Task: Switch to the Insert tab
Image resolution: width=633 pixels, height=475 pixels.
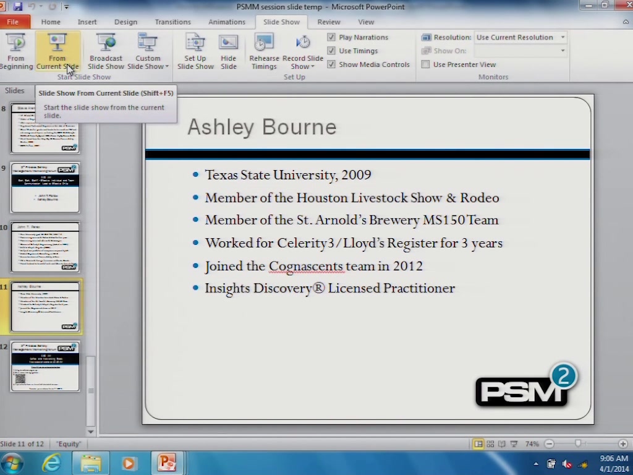Action: click(87, 22)
